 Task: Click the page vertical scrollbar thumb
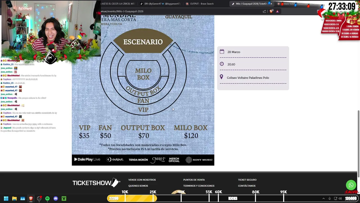(358, 144)
